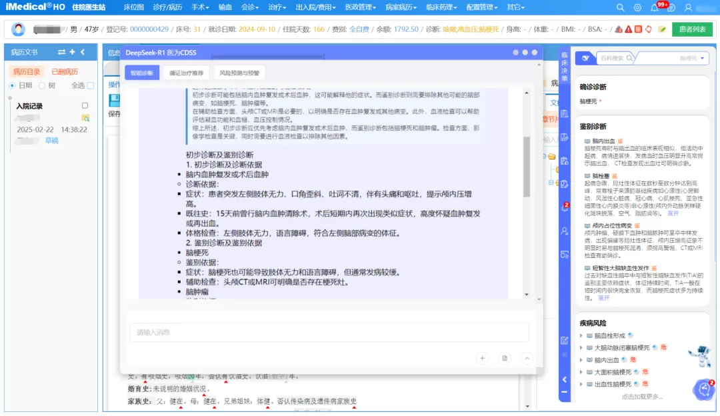Screen dimensions: 720x416
Task: Expand the 大面积脑梗死 risk item
Action: 582,372
